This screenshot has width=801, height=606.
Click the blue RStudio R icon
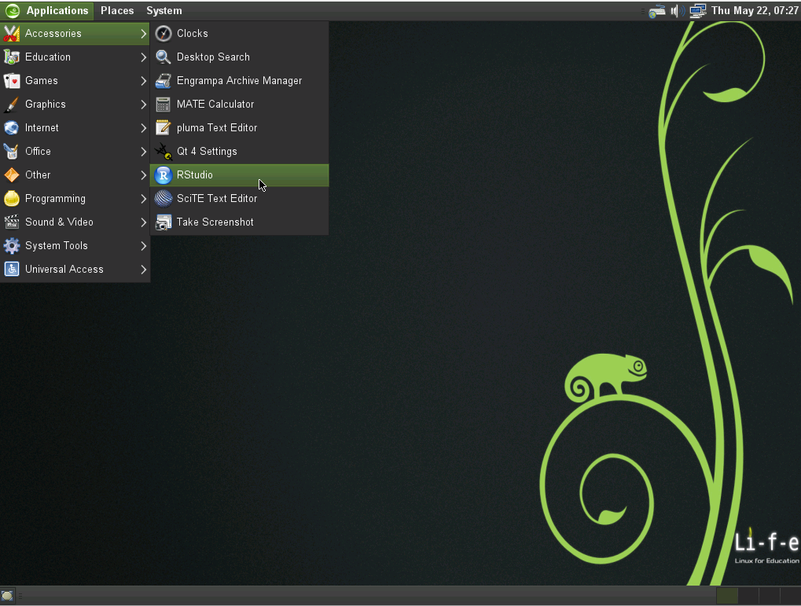(x=164, y=175)
